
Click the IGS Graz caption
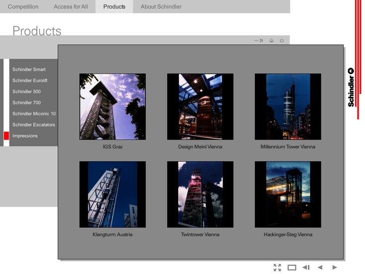pyautogui.click(x=113, y=147)
